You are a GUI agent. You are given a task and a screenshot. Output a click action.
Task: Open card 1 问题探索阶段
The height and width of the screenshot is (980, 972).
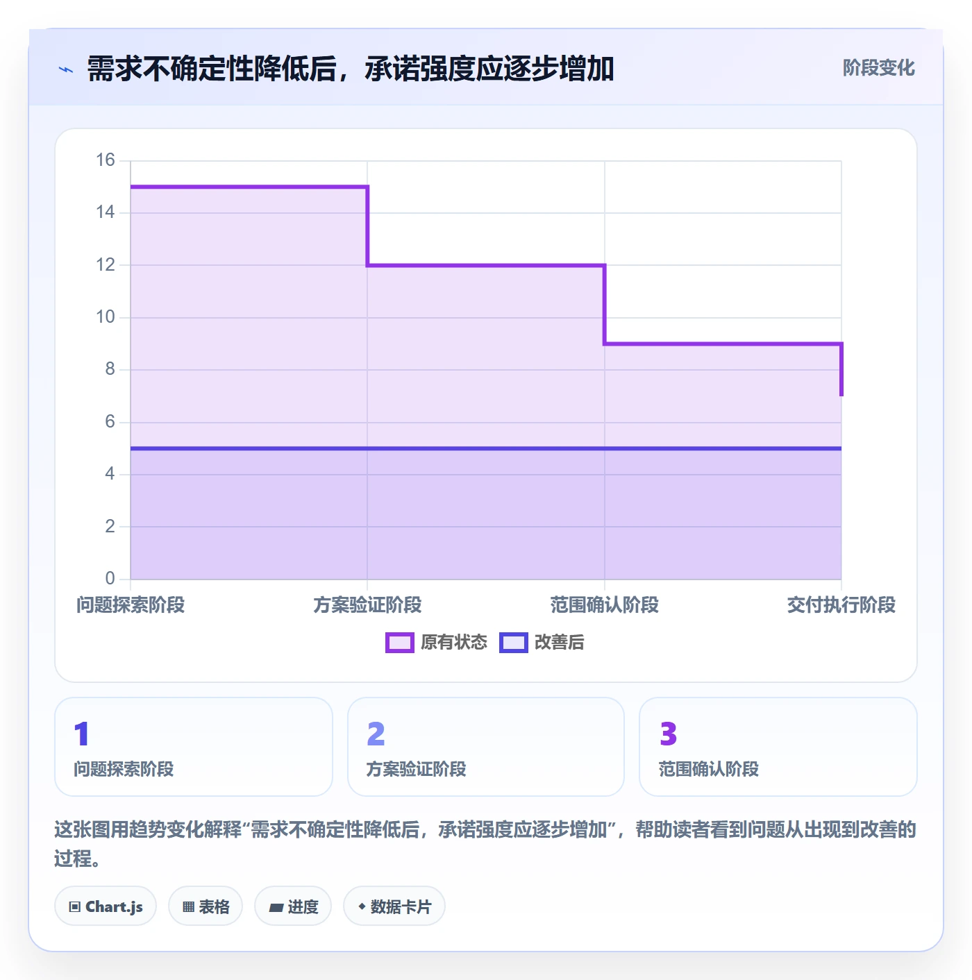point(194,747)
